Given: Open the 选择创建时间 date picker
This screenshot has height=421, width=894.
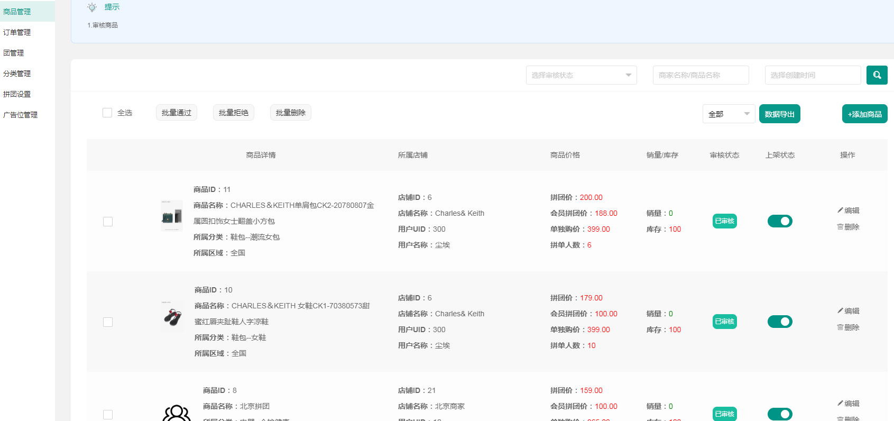Looking at the screenshot, I should tap(813, 75).
